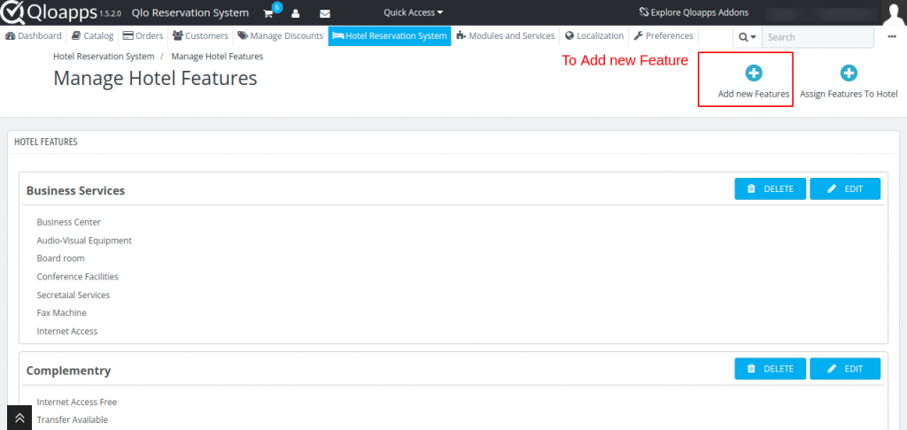
Task: Open the Quick Access dropdown
Action: [x=413, y=12]
